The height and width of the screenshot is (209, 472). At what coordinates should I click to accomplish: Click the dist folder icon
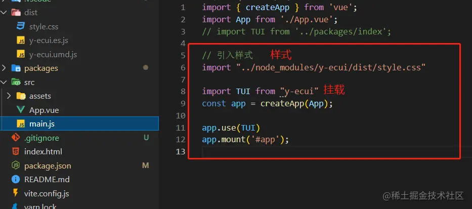pyautogui.click(x=16, y=13)
